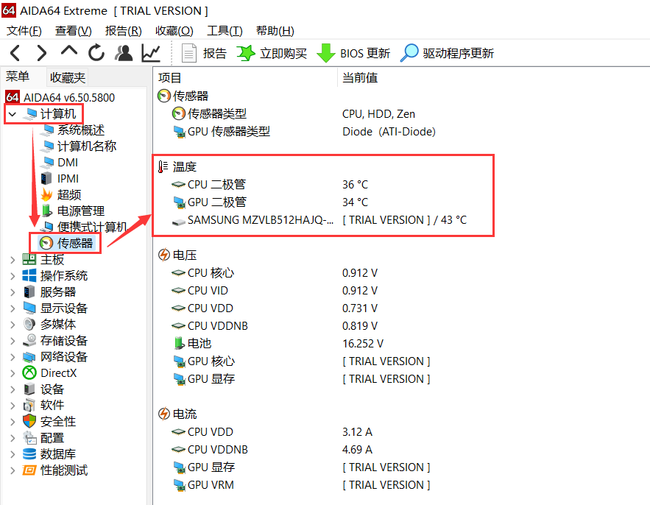650x505 pixels.
Task: Click the Forward navigation arrow icon
Action: 41,52
